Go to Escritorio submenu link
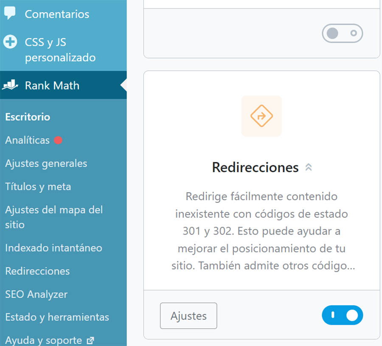382x346 pixels. 28,117
